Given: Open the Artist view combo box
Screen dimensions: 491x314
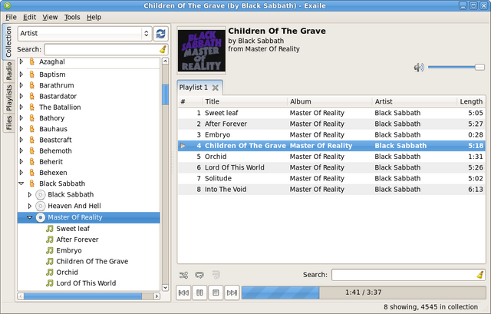Looking at the screenshot, I should 85,34.
